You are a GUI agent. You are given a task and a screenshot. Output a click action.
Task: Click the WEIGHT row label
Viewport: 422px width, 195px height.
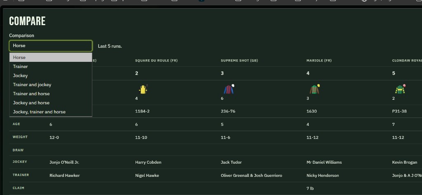click(20, 137)
